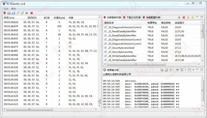Start the run with the green play button
207x118 pixels.
coord(27,13)
